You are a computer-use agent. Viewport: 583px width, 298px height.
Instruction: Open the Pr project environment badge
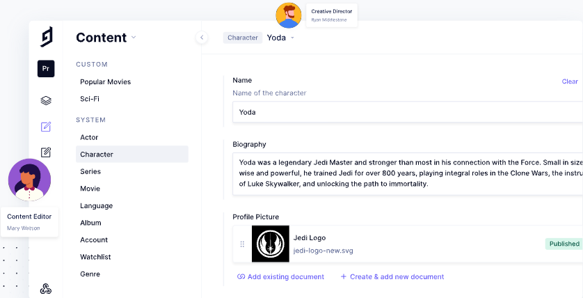pos(46,69)
